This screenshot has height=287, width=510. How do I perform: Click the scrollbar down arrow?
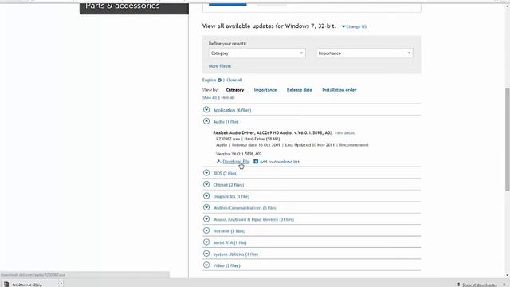coord(507,275)
